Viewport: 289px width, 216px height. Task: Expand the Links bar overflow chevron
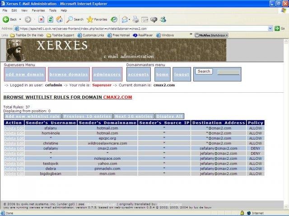191,34
